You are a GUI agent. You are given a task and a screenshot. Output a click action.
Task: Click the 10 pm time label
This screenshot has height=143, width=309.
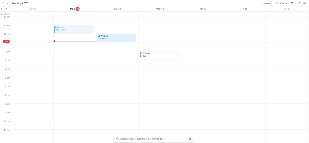7,121
